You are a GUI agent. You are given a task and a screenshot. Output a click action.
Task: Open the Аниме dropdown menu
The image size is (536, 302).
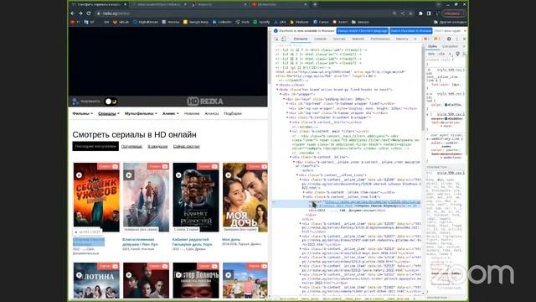click(x=171, y=113)
